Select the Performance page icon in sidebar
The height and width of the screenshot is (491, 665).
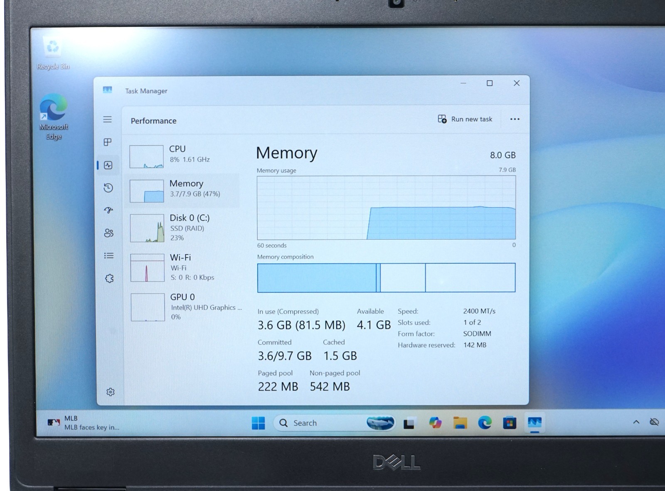tap(108, 165)
